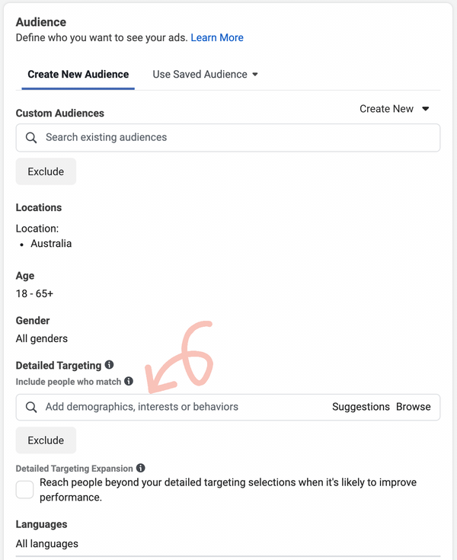Click the All languages setting

46,543
